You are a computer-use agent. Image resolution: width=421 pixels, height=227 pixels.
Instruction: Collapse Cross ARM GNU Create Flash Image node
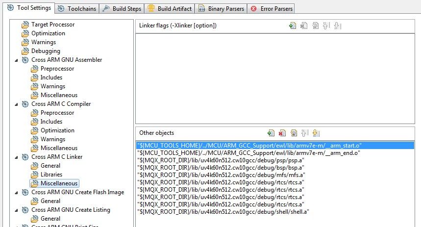click(16, 193)
